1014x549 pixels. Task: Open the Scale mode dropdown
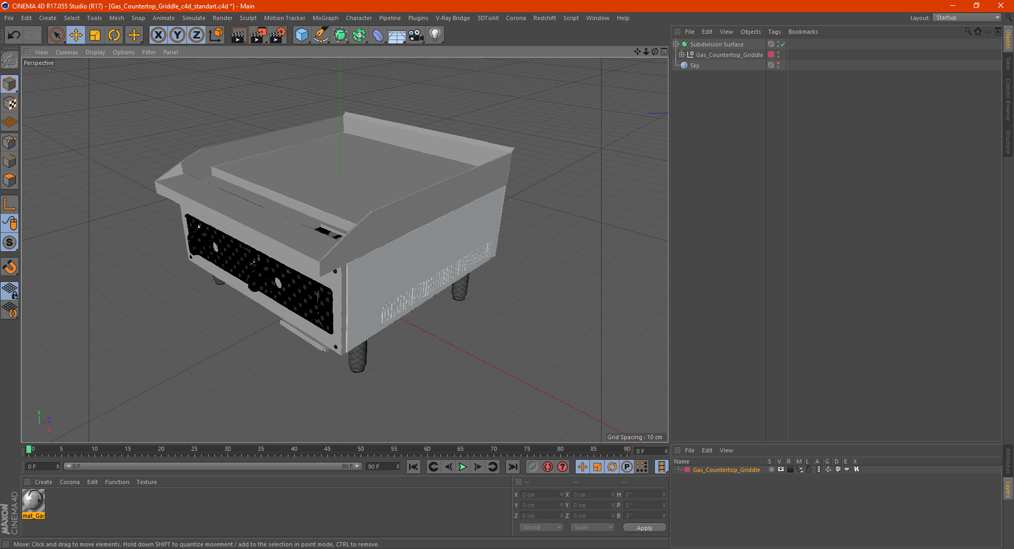tap(593, 527)
